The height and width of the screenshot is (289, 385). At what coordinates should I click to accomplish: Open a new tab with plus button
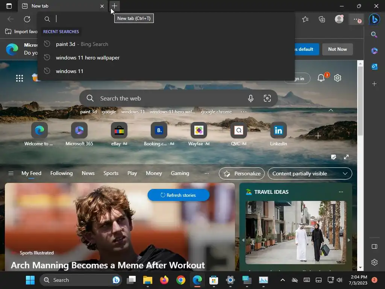(114, 6)
